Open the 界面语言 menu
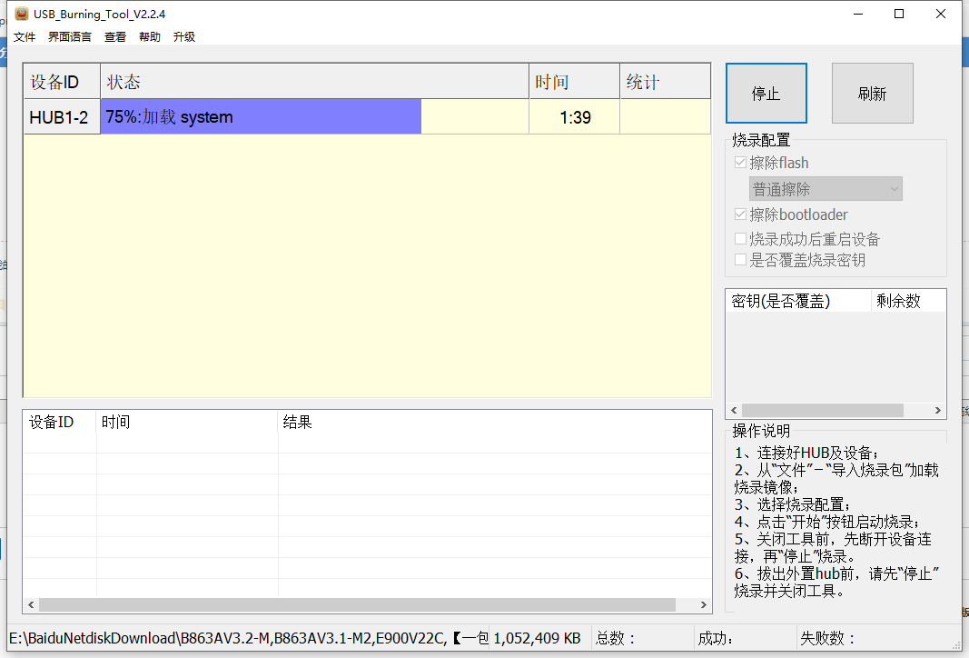 click(70, 37)
